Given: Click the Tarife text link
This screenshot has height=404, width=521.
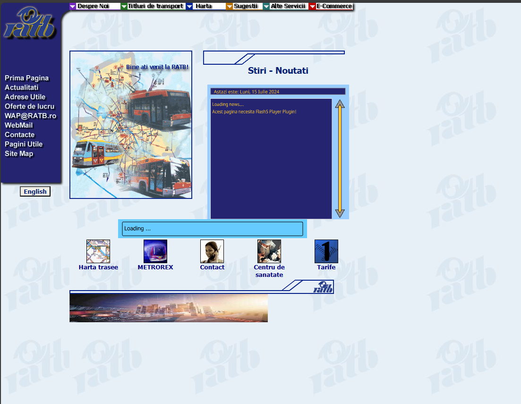Looking at the screenshot, I should 326,267.
